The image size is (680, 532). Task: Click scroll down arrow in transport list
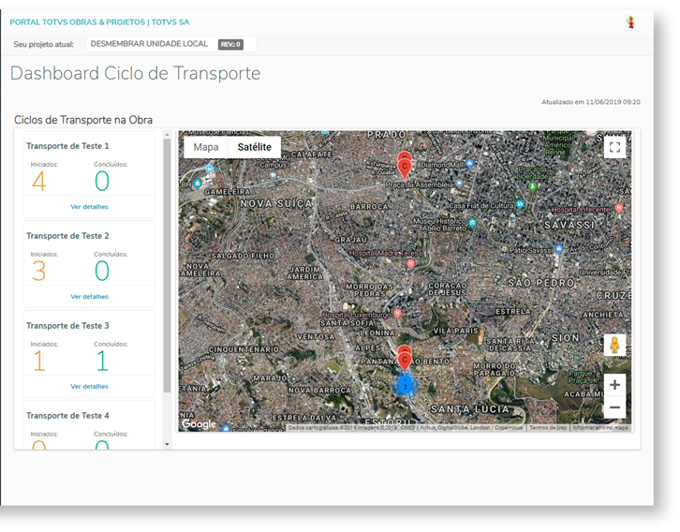167,444
